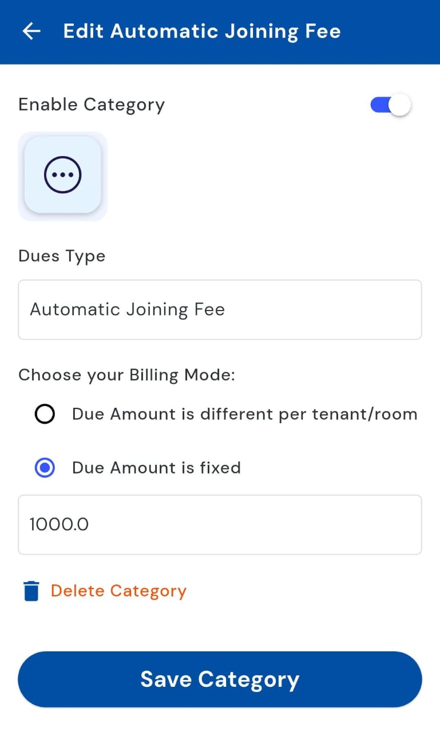Click the Enable Category label text
Image resolution: width=440 pixels, height=732 pixels.
point(92,105)
